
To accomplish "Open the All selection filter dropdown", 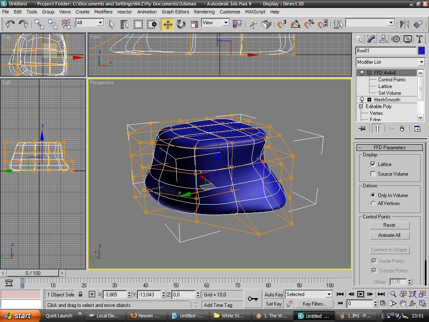I will click(x=99, y=23).
